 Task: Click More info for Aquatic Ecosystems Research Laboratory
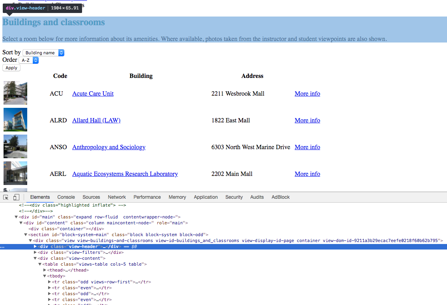[307, 174]
